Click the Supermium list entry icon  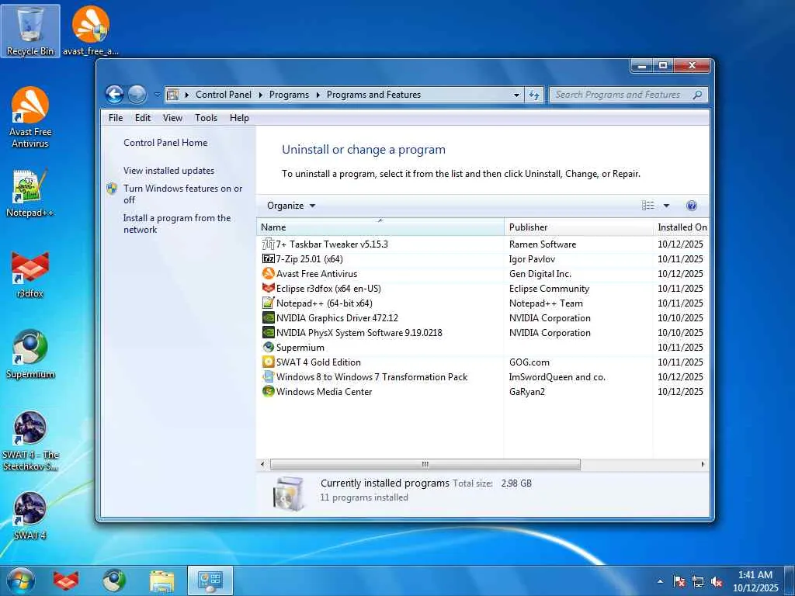(x=268, y=347)
